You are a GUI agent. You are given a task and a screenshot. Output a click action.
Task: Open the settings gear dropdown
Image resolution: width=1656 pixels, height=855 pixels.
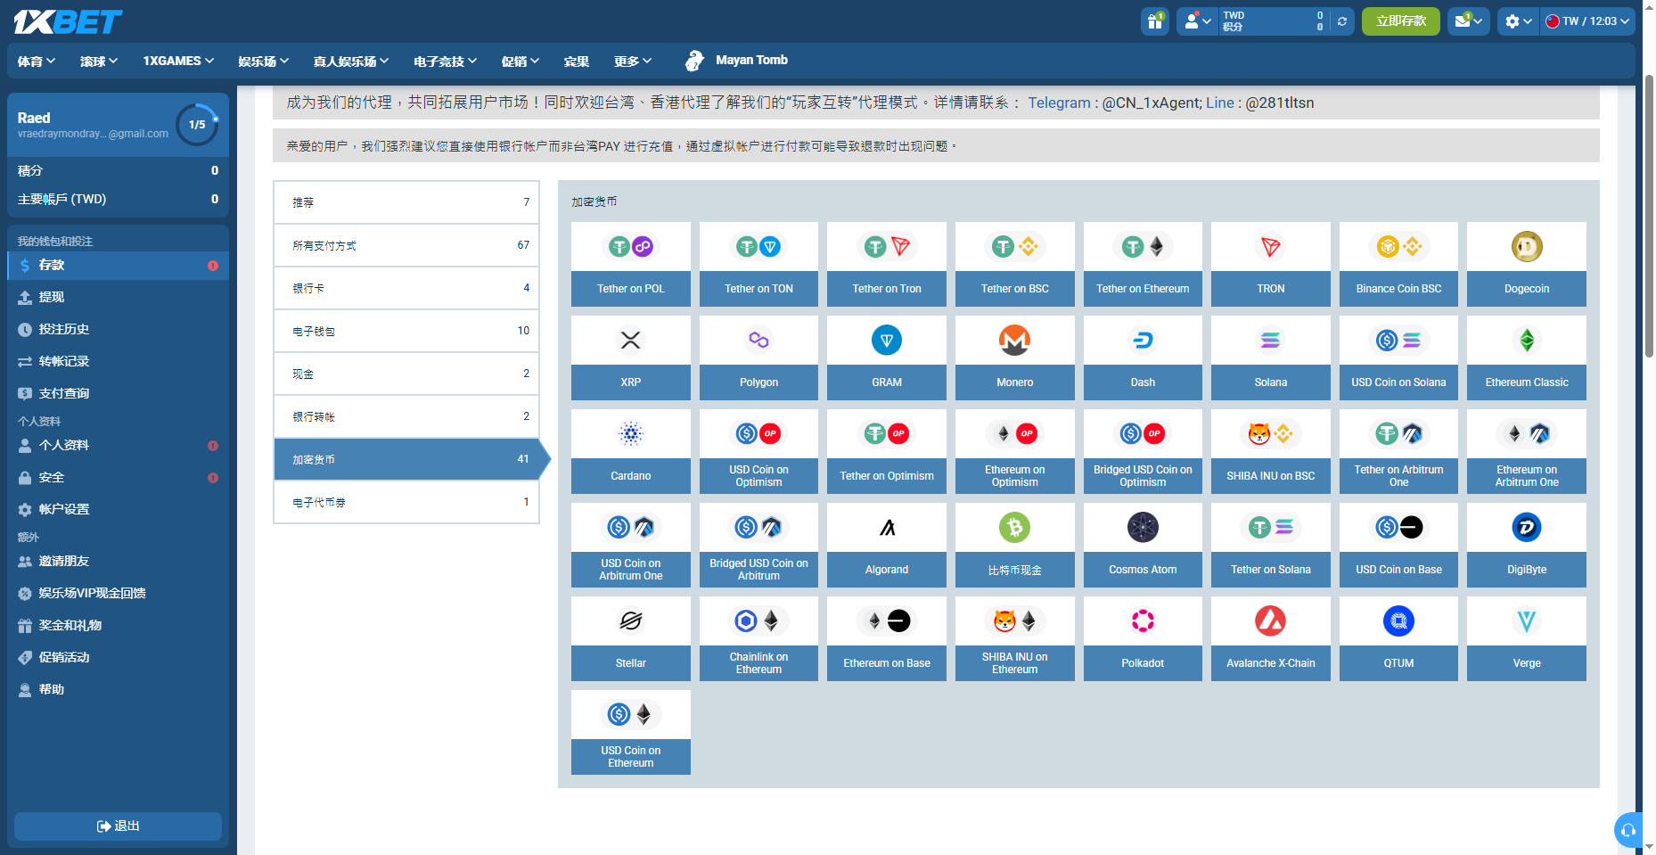1518,21
